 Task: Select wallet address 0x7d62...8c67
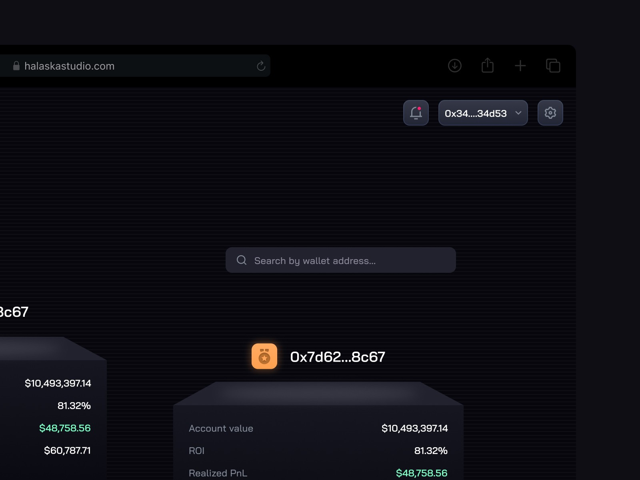338,357
